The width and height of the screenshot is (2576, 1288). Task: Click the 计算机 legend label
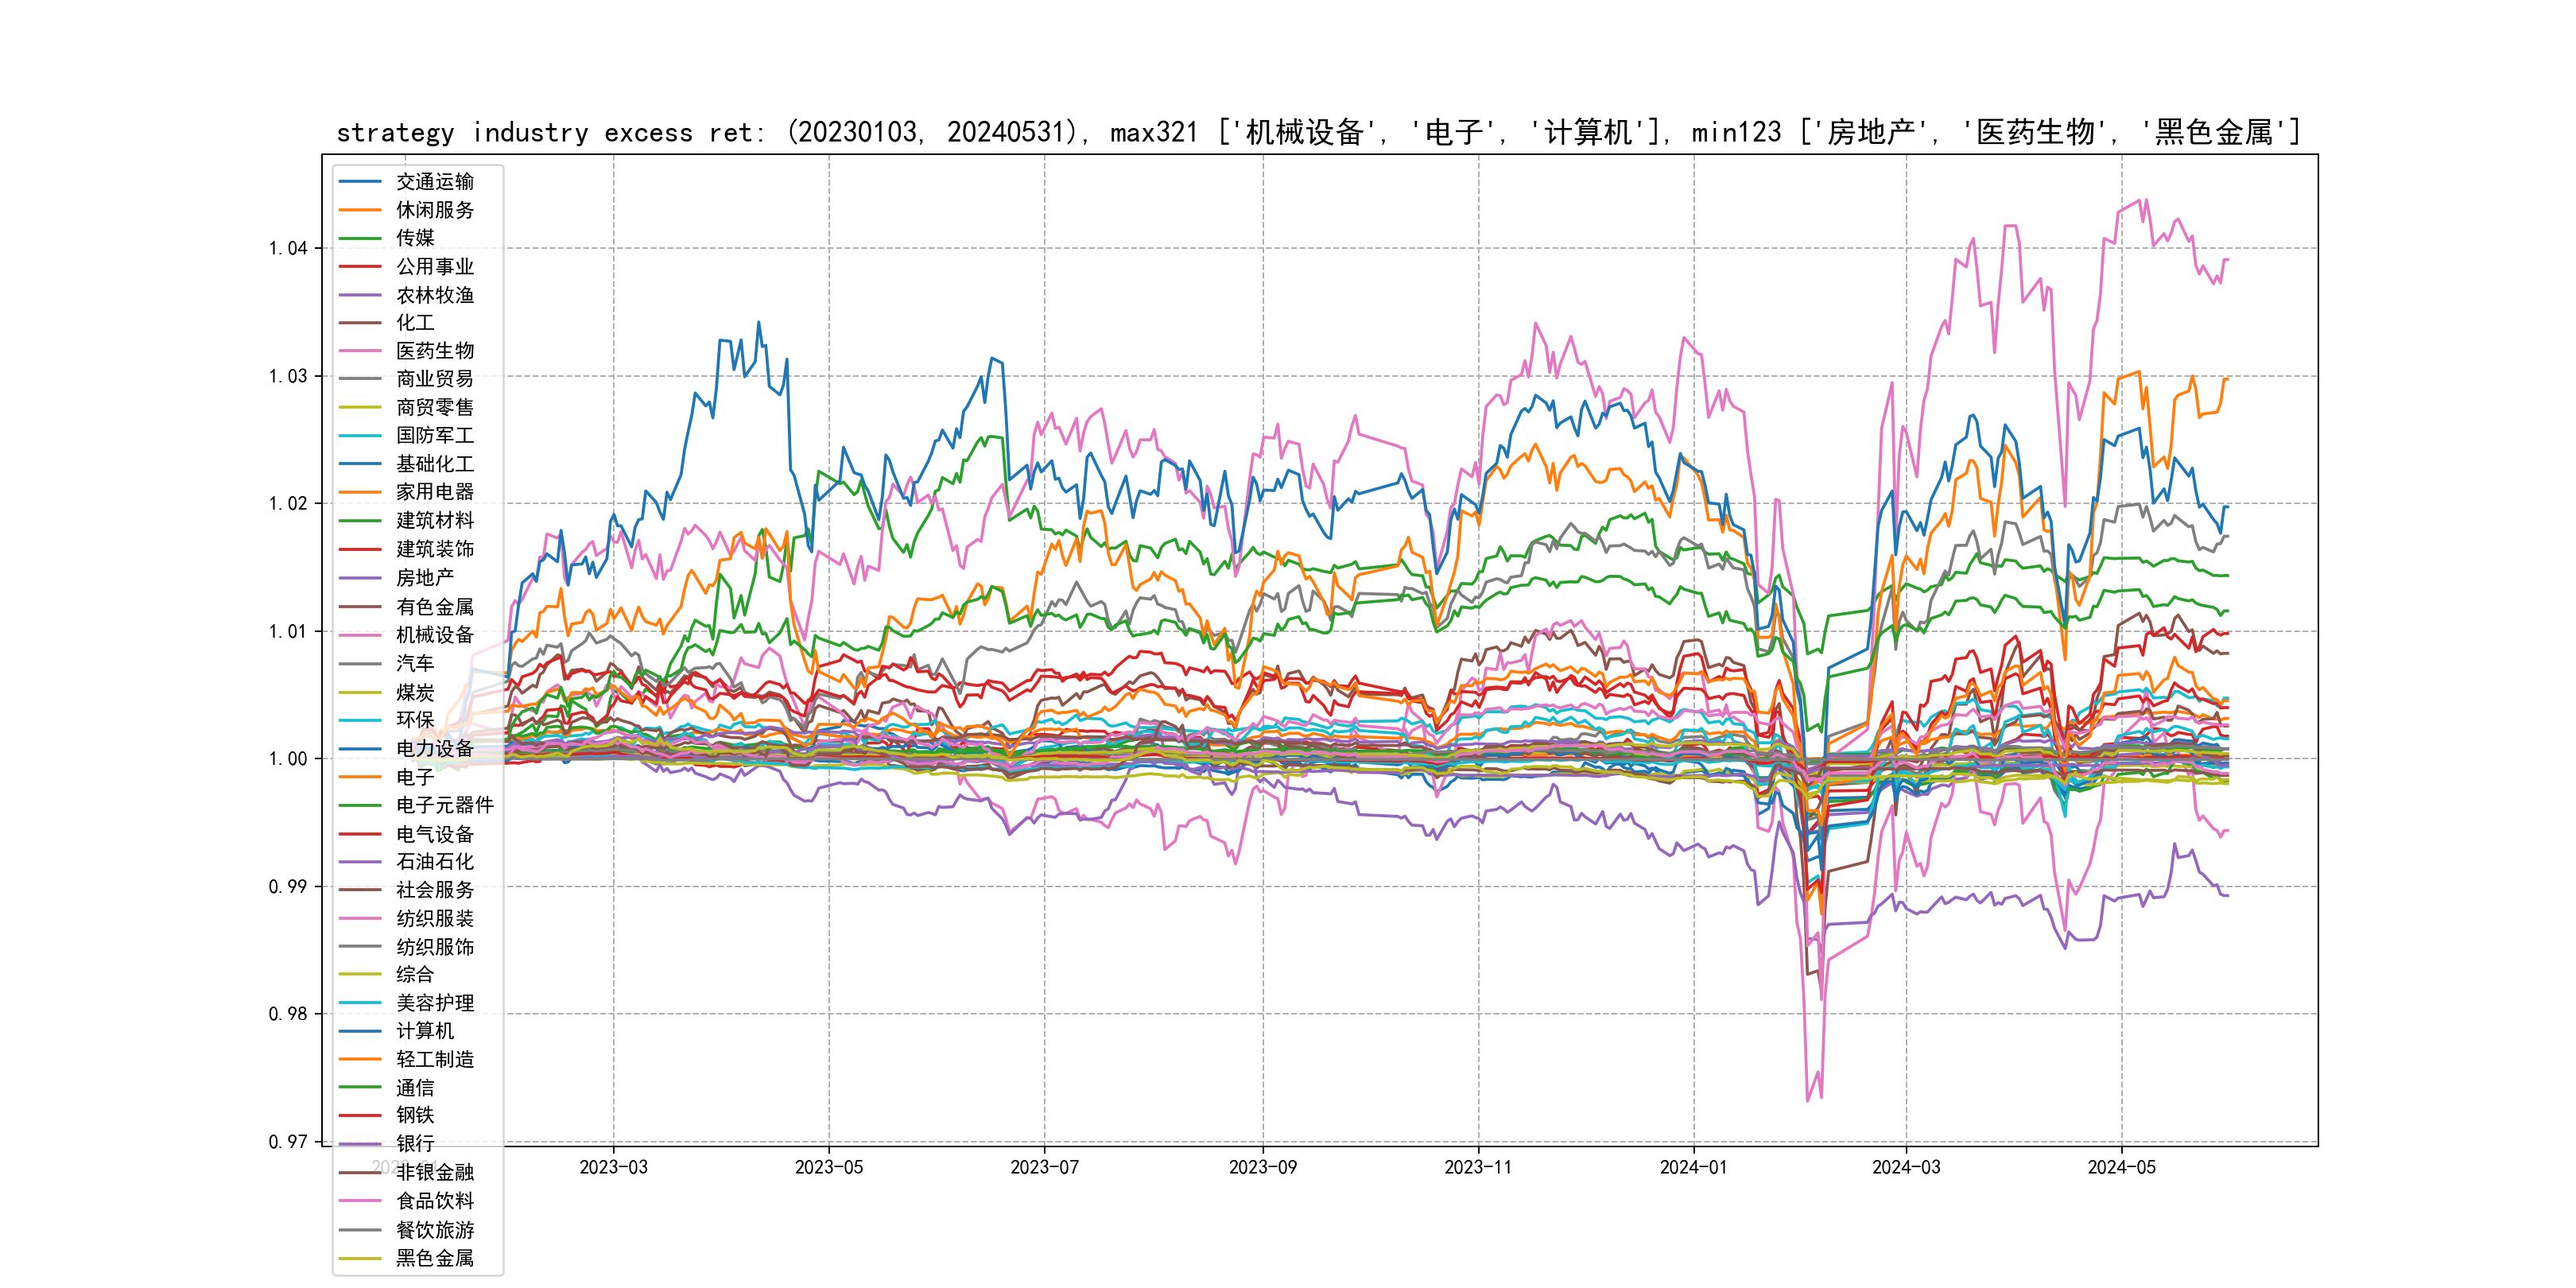pyautogui.click(x=424, y=1031)
